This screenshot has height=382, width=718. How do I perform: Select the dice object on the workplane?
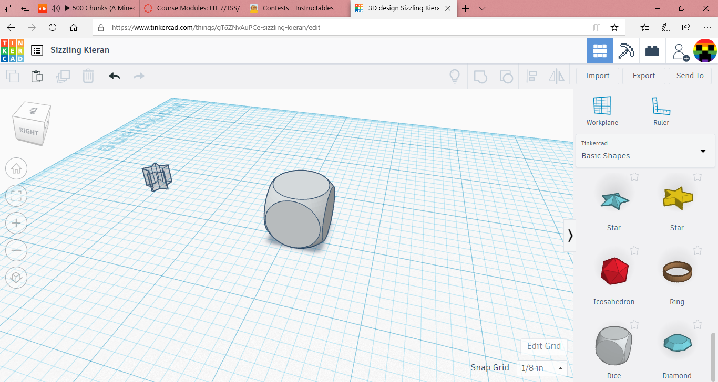coord(299,209)
